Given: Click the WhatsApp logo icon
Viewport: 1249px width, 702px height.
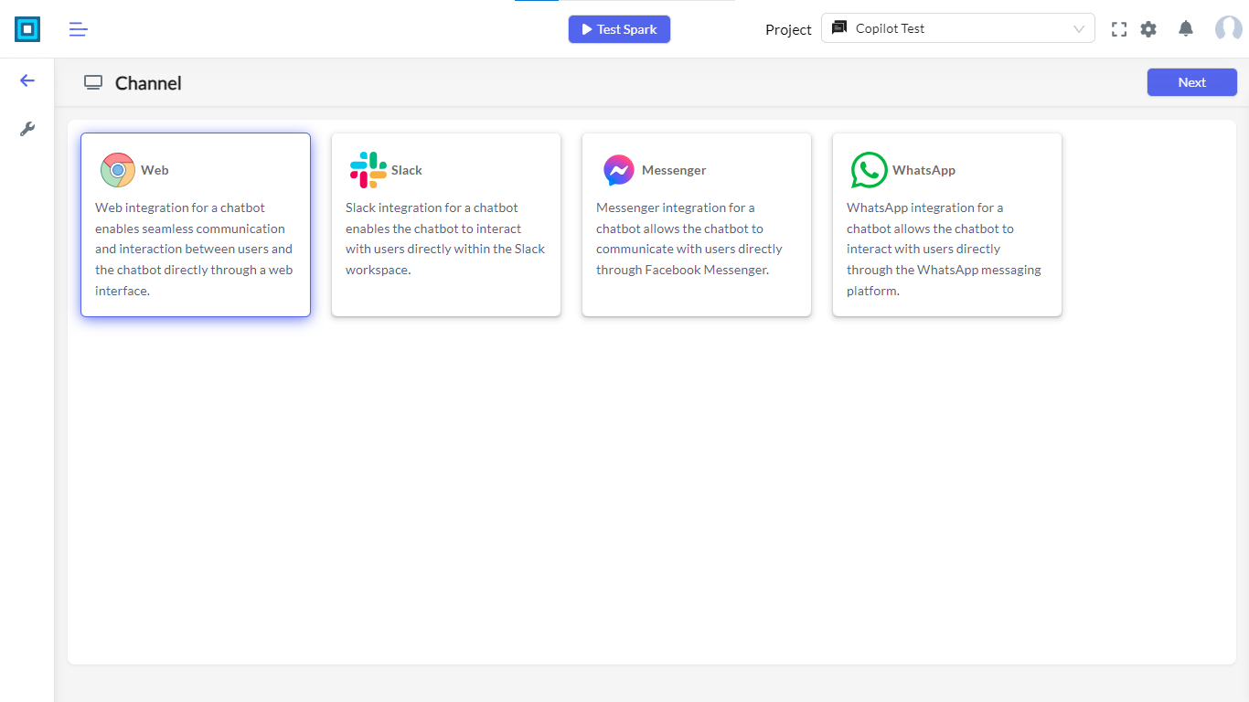Looking at the screenshot, I should [x=870, y=170].
